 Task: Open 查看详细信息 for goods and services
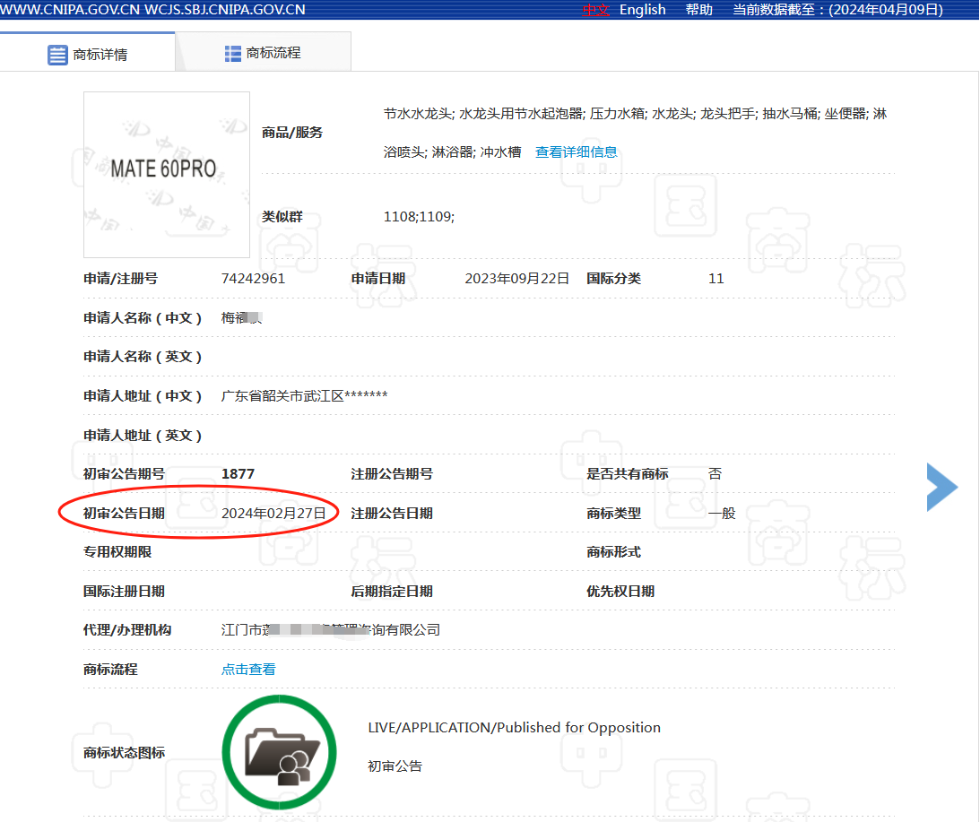pos(577,151)
